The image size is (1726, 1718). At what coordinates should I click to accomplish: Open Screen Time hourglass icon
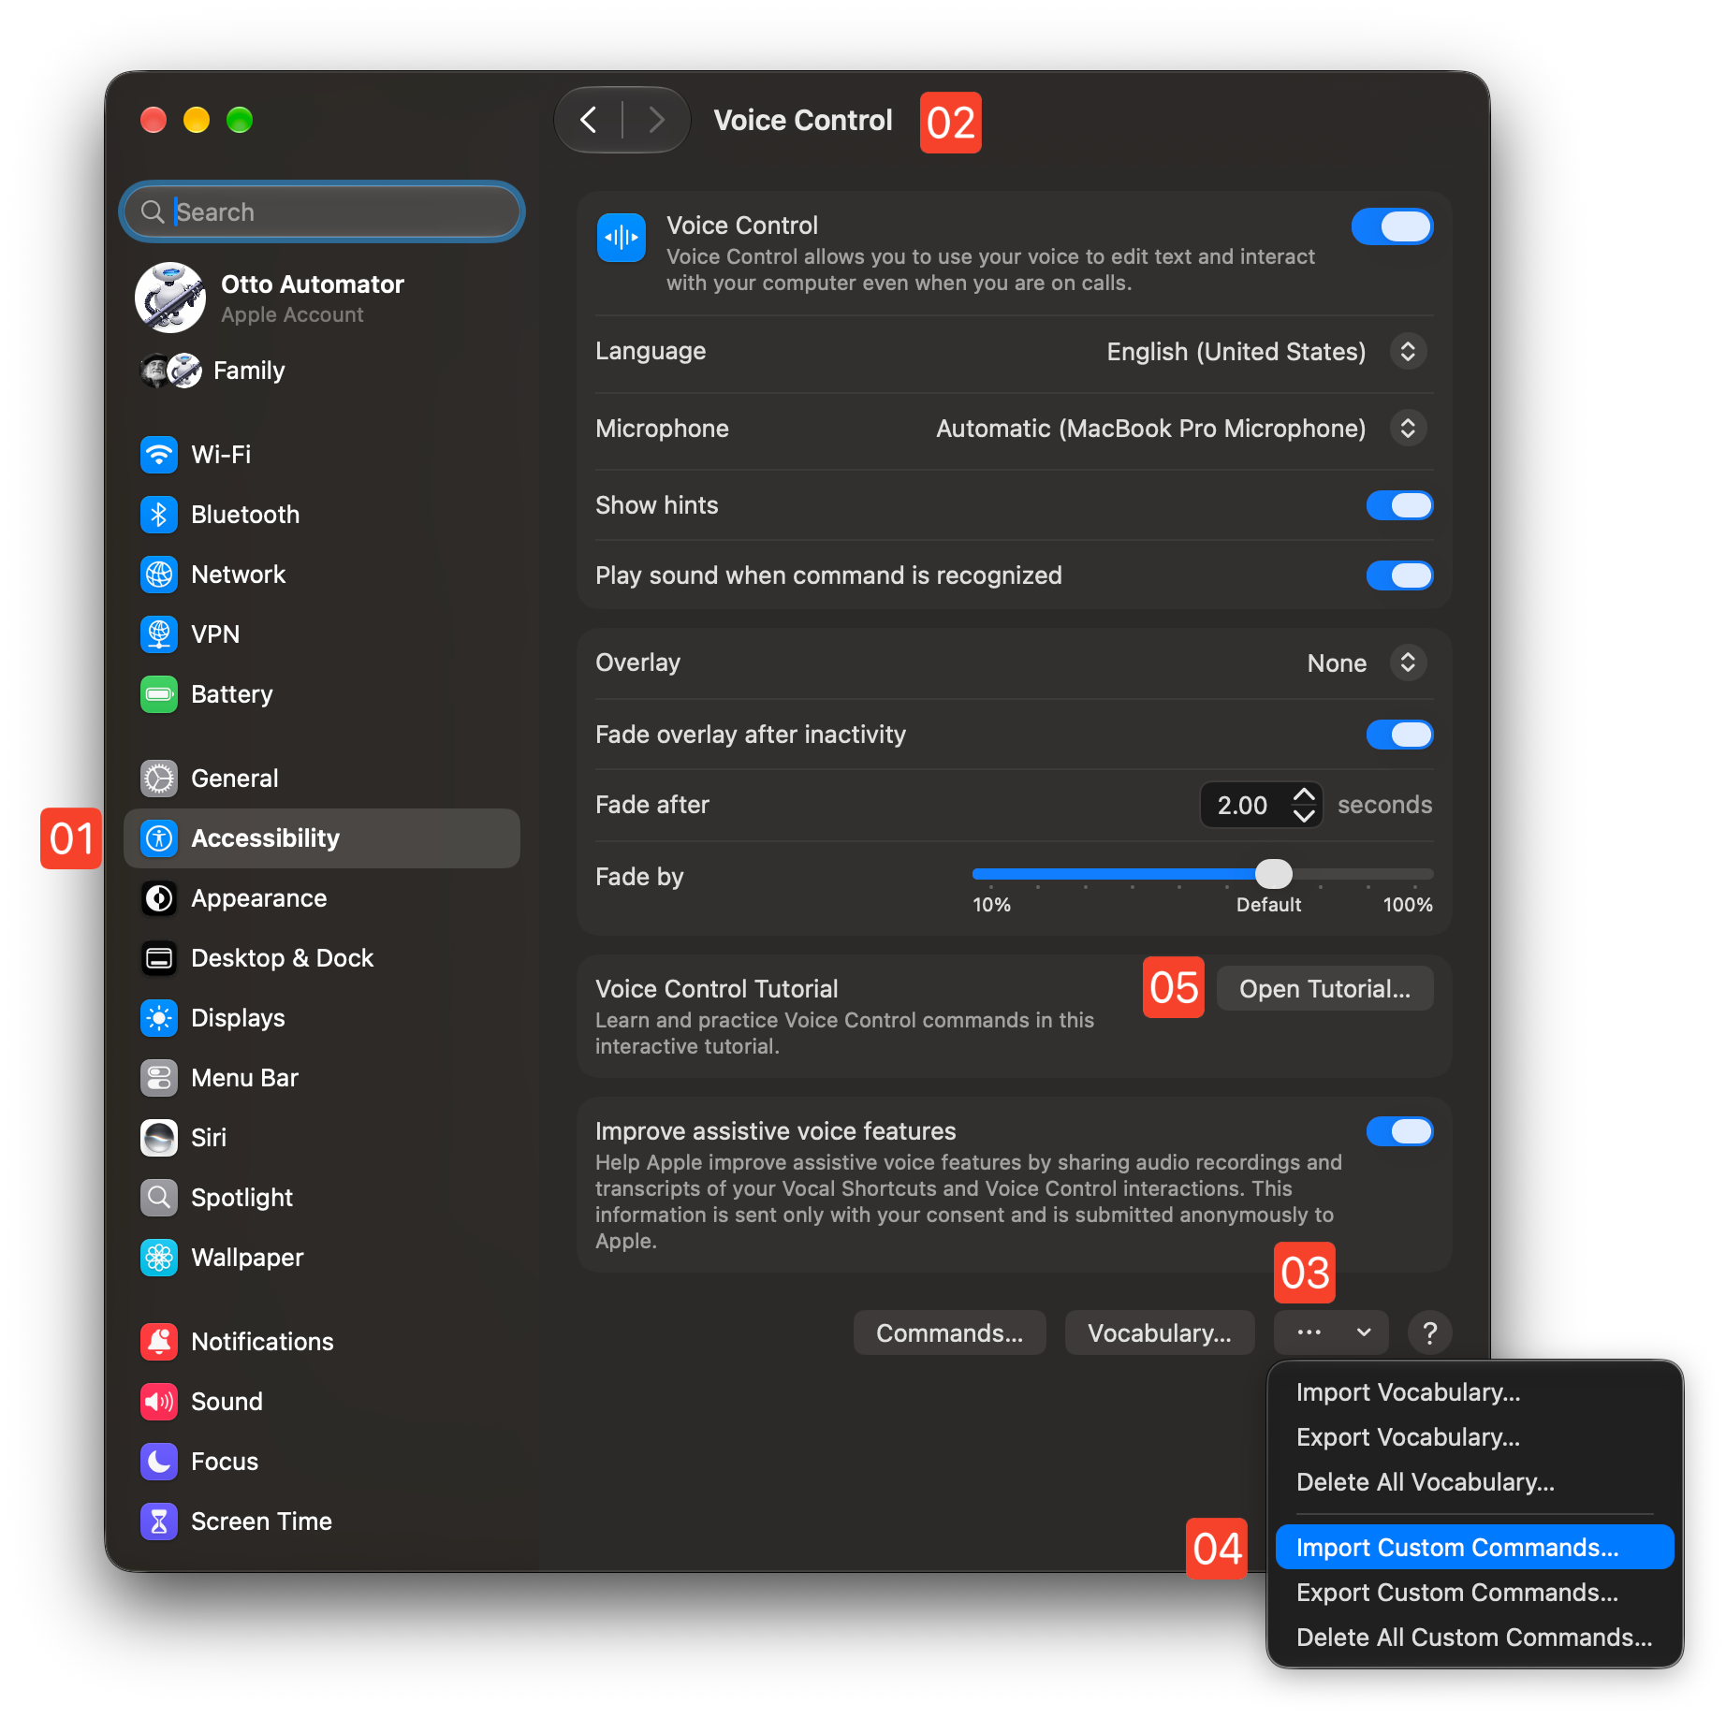tap(159, 1521)
